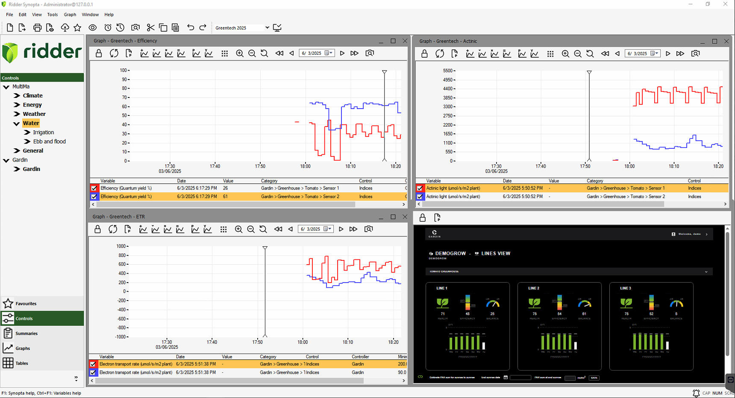Viewport: 735px width, 398px height.
Task: Open the Greentech 2025 dropdown
Action: point(267,28)
